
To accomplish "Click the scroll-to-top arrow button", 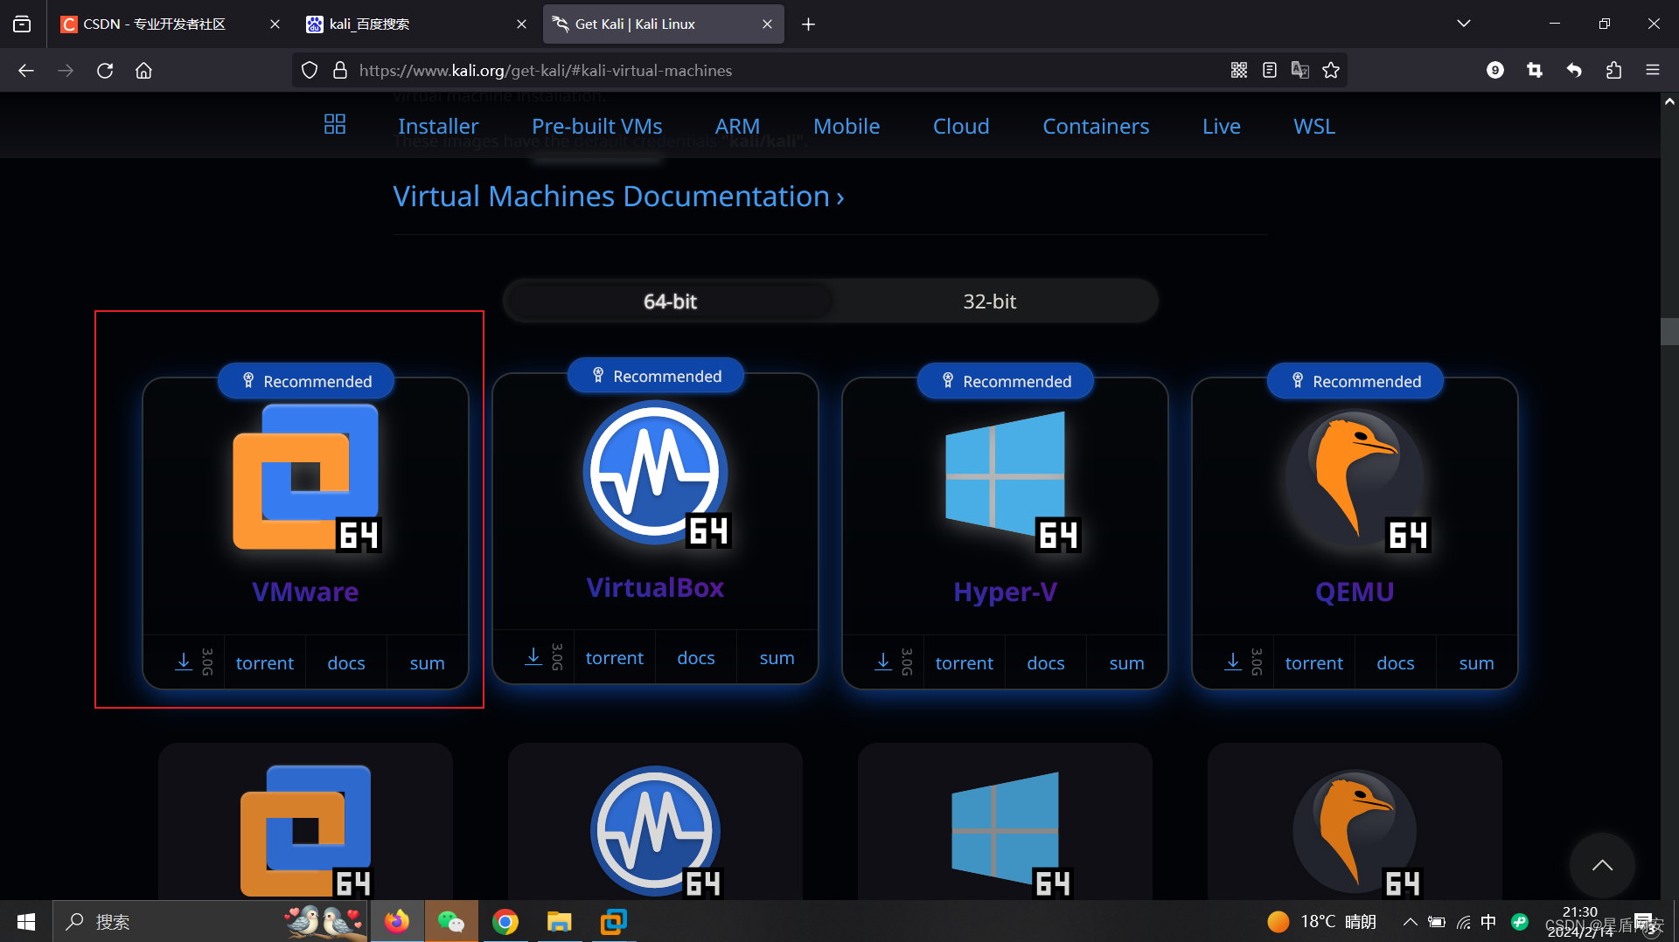I will pyautogui.click(x=1602, y=865).
